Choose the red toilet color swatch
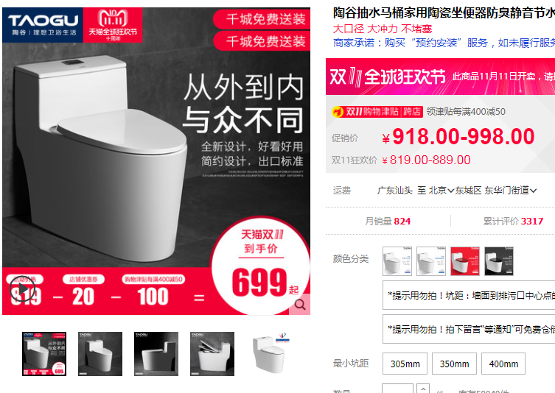Screen dimensions: 555x393 pos(465,261)
